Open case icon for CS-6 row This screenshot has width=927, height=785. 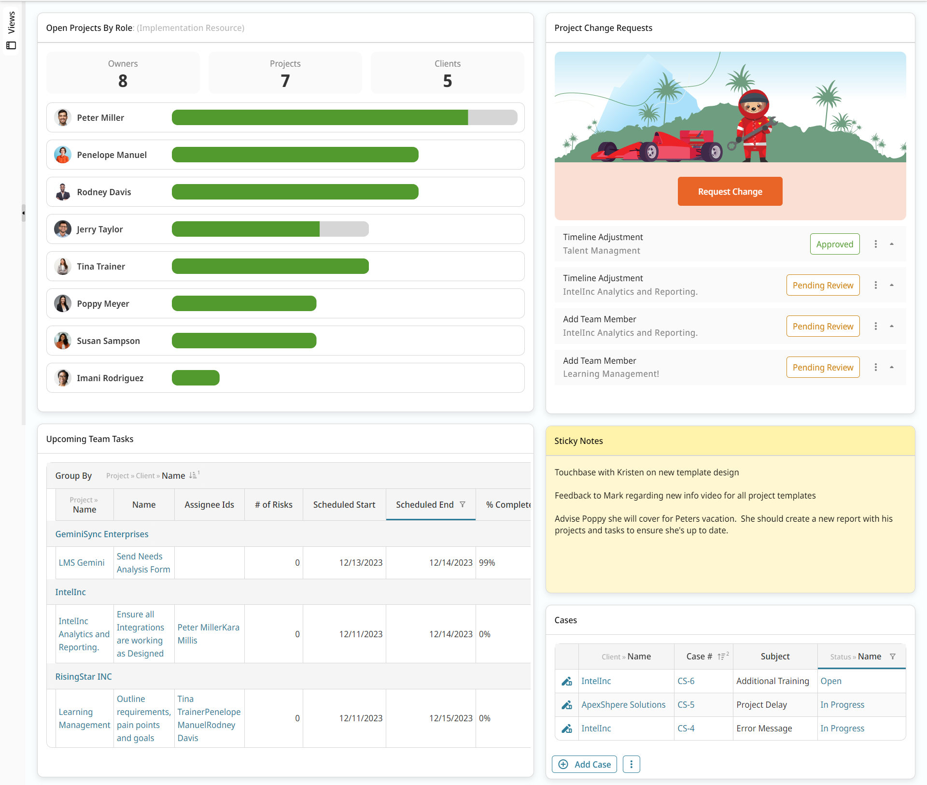pos(567,681)
